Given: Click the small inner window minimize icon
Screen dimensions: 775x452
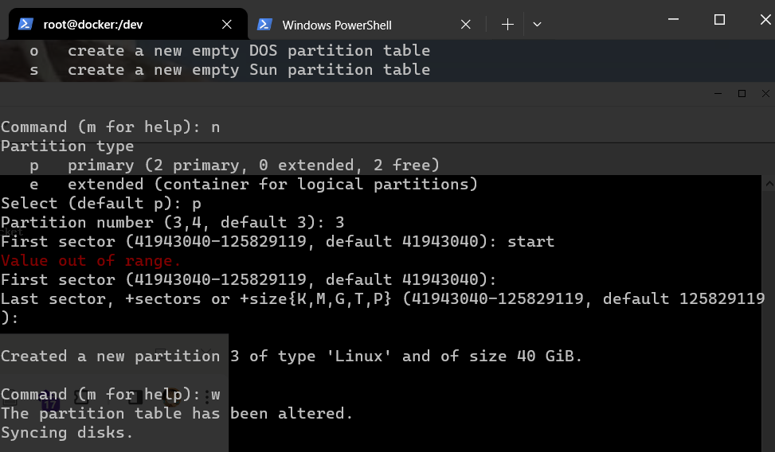Looking at the screenshot, I should [719, 94].
